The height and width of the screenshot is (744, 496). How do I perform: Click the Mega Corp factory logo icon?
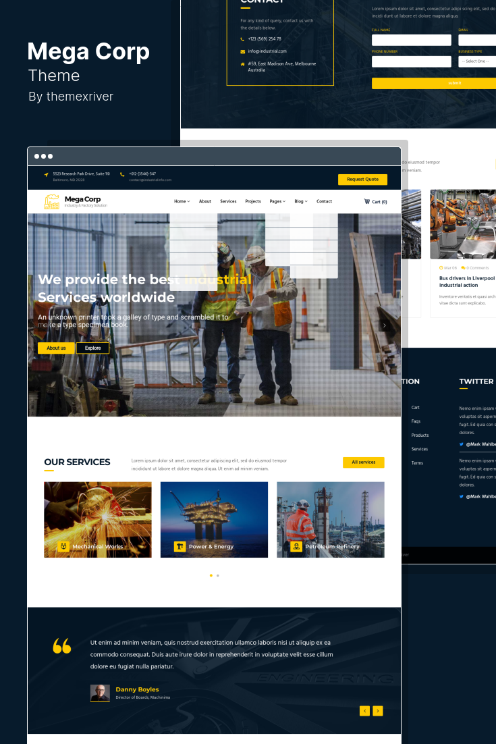point(52,202)
